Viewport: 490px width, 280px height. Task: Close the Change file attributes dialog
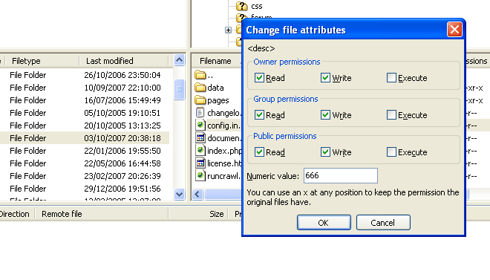point(454,30)
